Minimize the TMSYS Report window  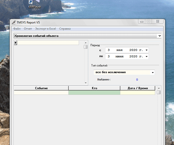coord(142,22)
